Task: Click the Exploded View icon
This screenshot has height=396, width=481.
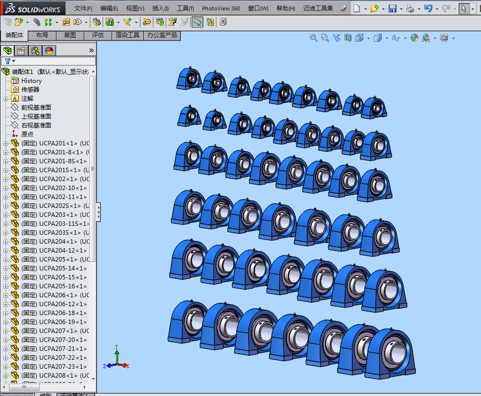Action: tap(173, 22)
